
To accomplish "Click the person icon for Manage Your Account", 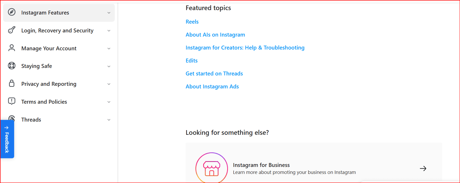I will 12,48.
